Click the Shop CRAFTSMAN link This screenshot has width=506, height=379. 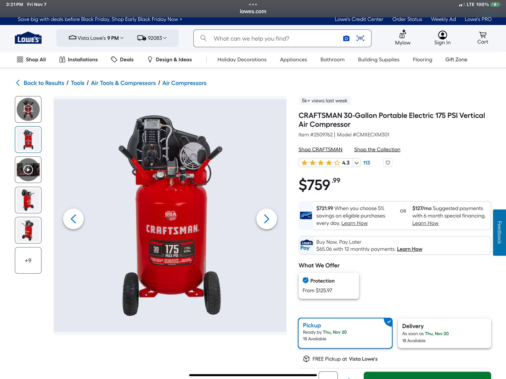tap(320, 150)
